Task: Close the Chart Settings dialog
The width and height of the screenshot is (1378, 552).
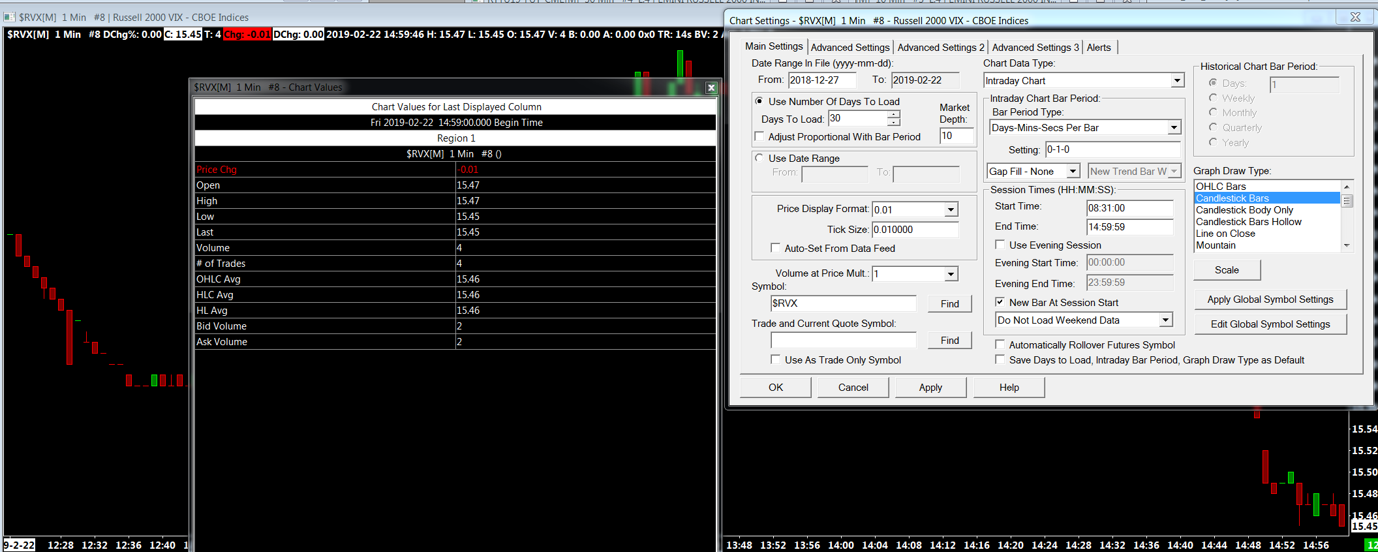Action: click(1355, 17)
